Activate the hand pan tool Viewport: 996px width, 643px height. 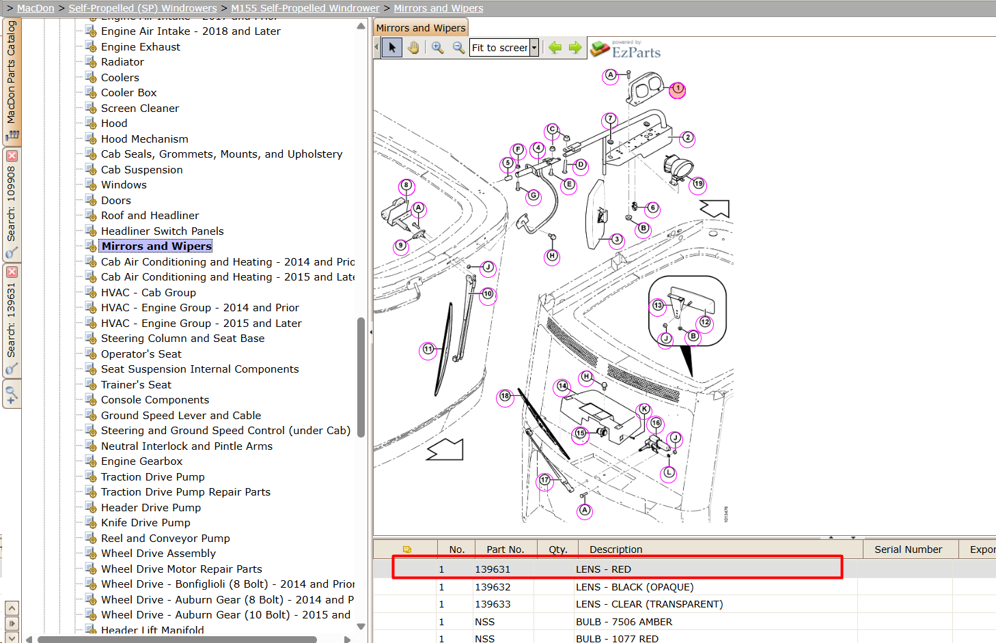coord(413,48)
